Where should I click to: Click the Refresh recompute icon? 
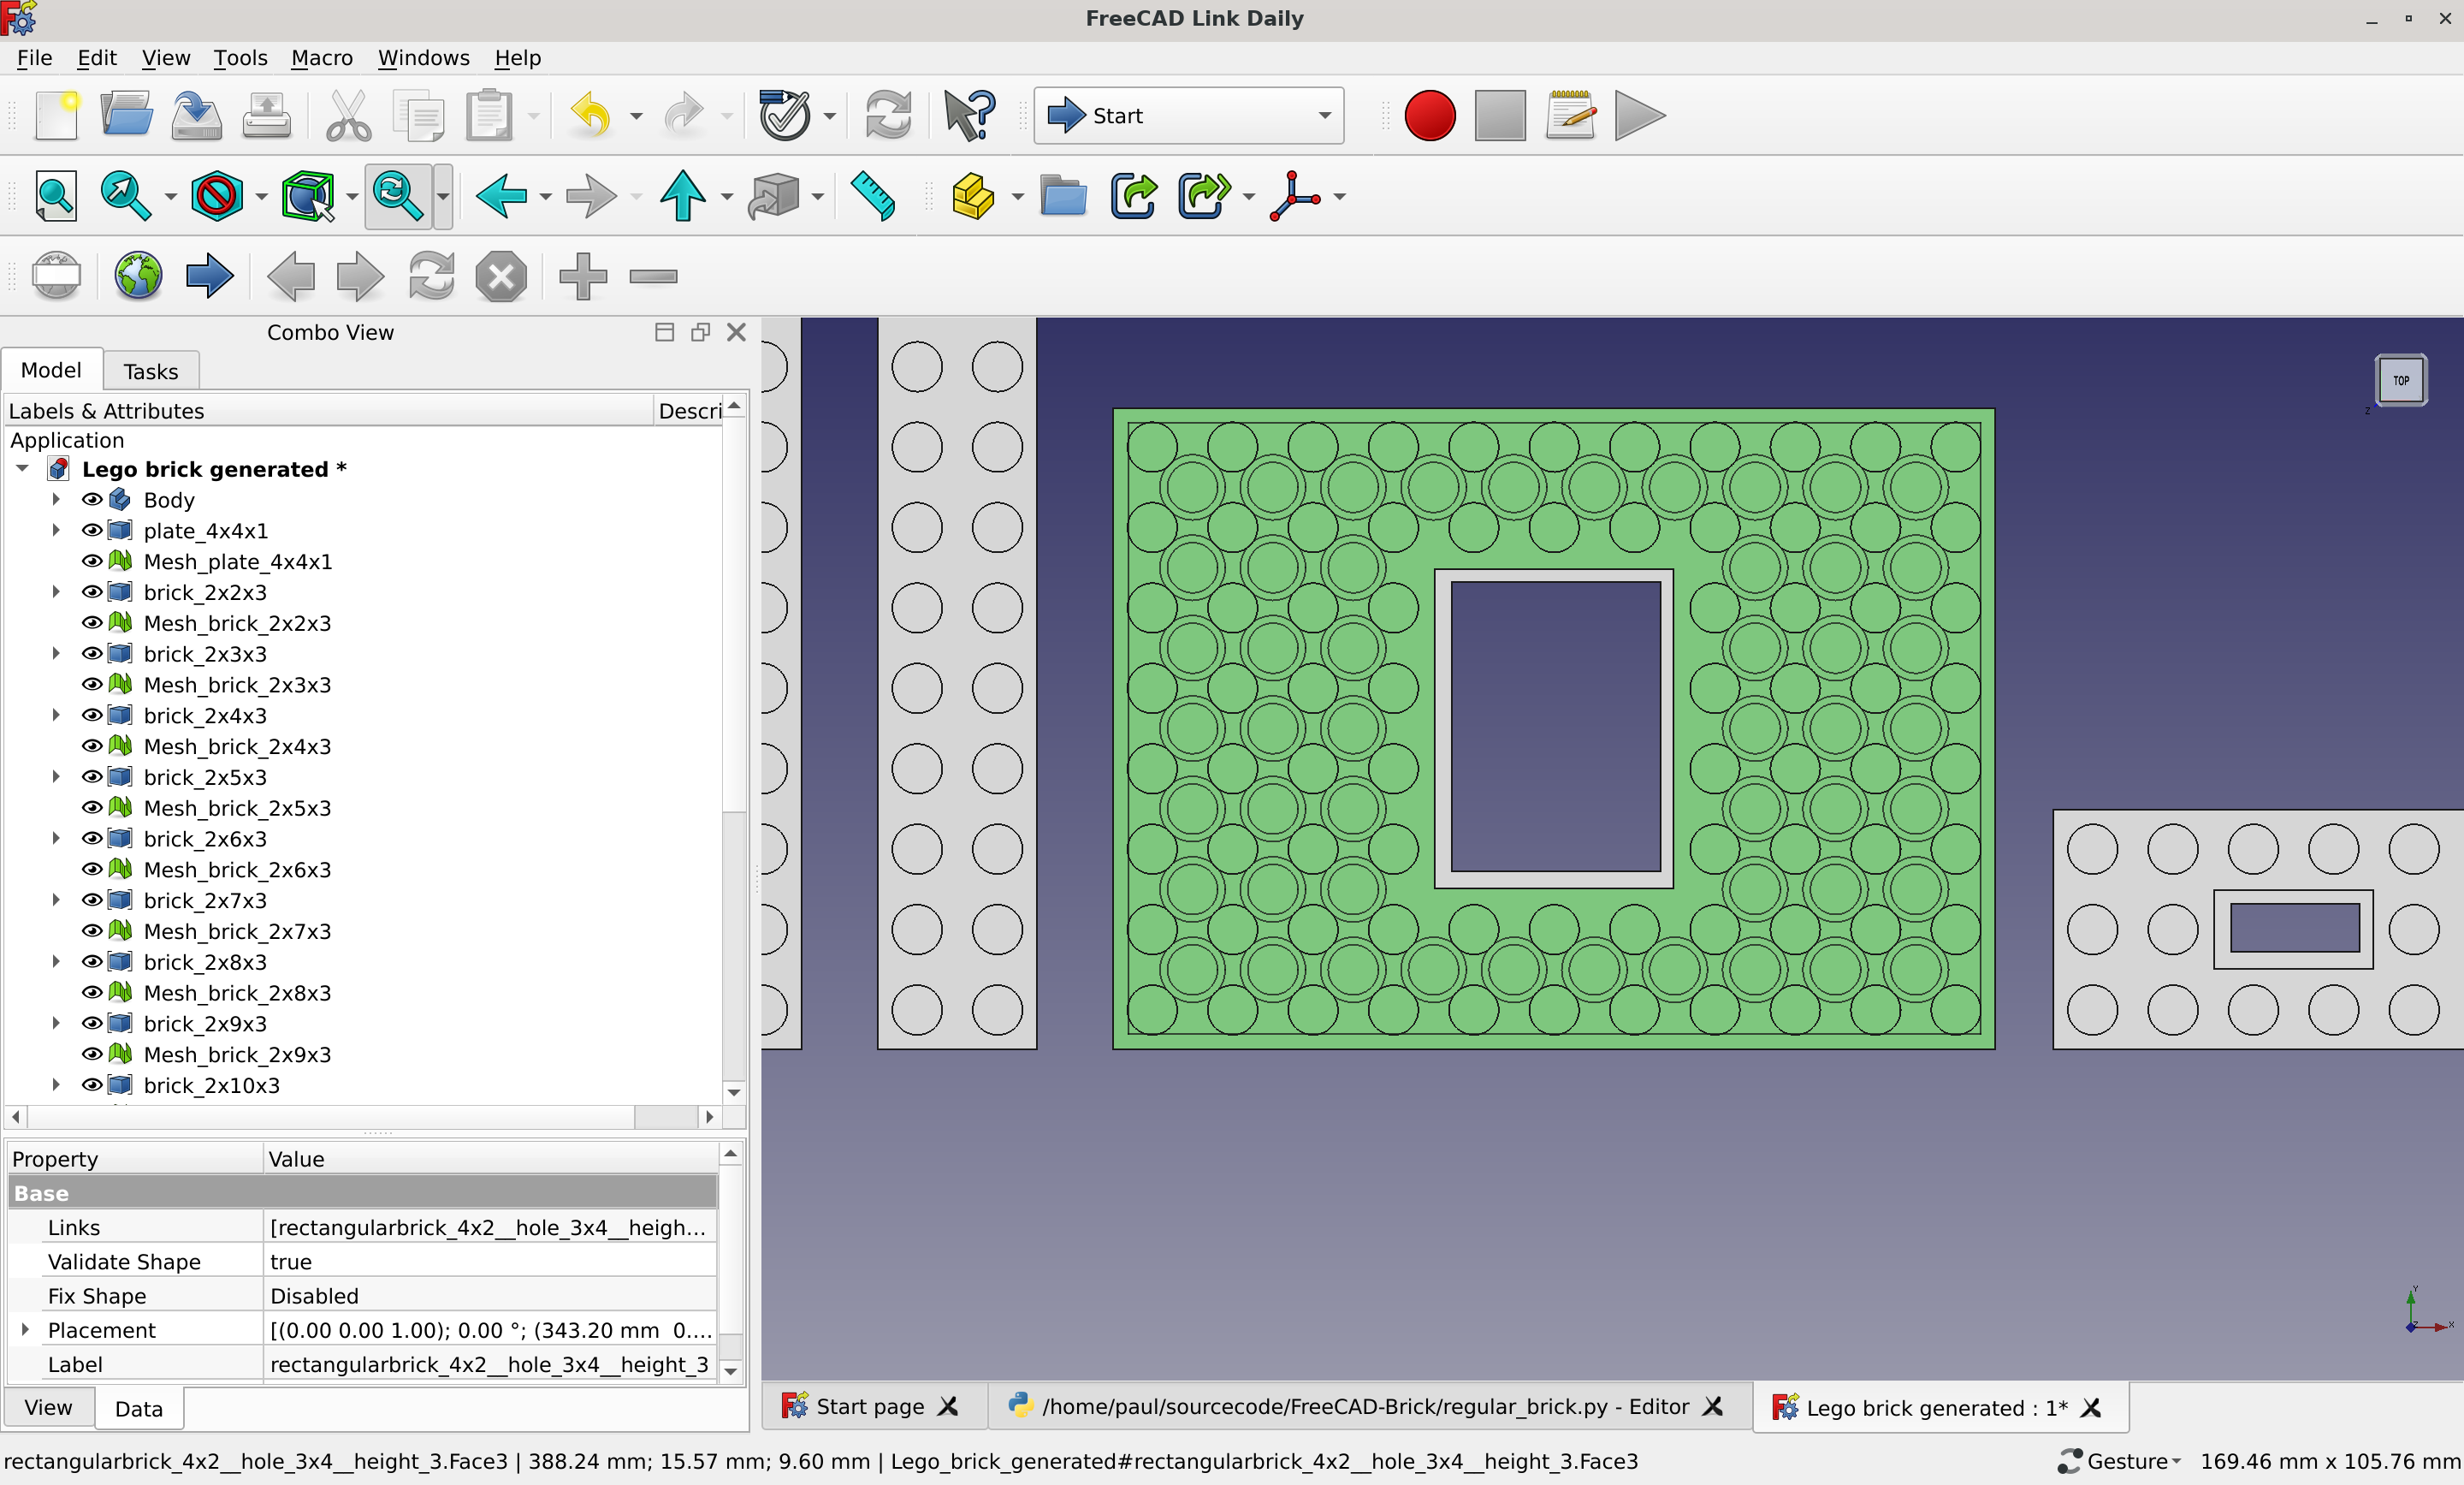pyautogui.click(x=888, y=116)
